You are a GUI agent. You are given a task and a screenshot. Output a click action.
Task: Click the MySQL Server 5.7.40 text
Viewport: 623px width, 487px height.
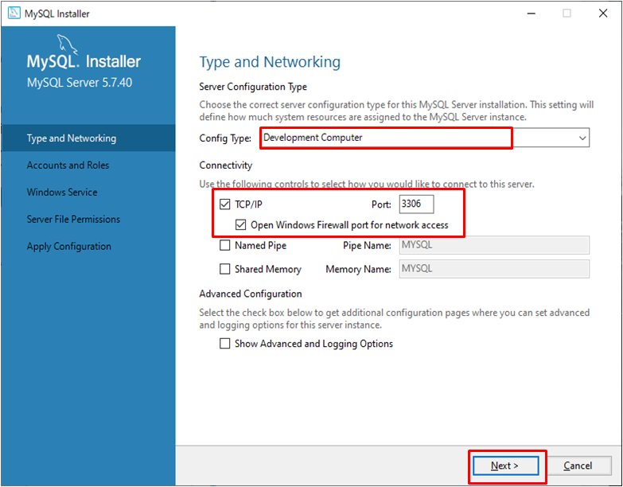click(80, 82)
